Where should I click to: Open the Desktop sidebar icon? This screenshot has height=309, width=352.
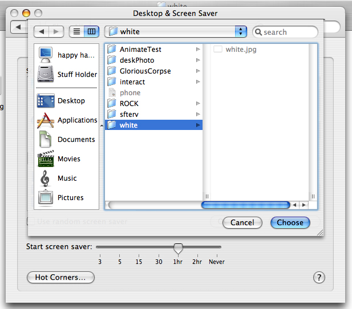(46, 101)
